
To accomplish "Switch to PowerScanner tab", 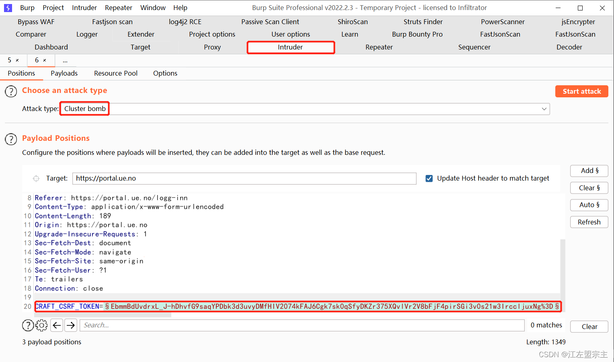I will [503, 22].
